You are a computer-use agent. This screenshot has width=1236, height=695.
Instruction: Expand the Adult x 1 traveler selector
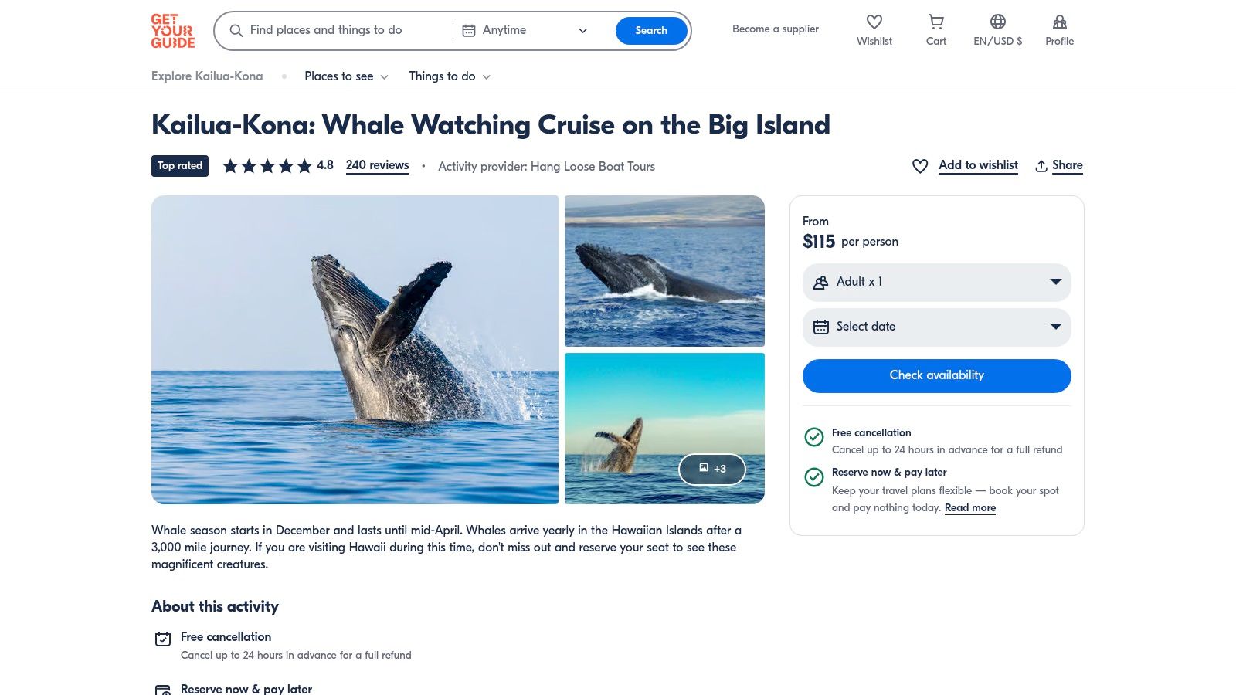tap(936, 282)
